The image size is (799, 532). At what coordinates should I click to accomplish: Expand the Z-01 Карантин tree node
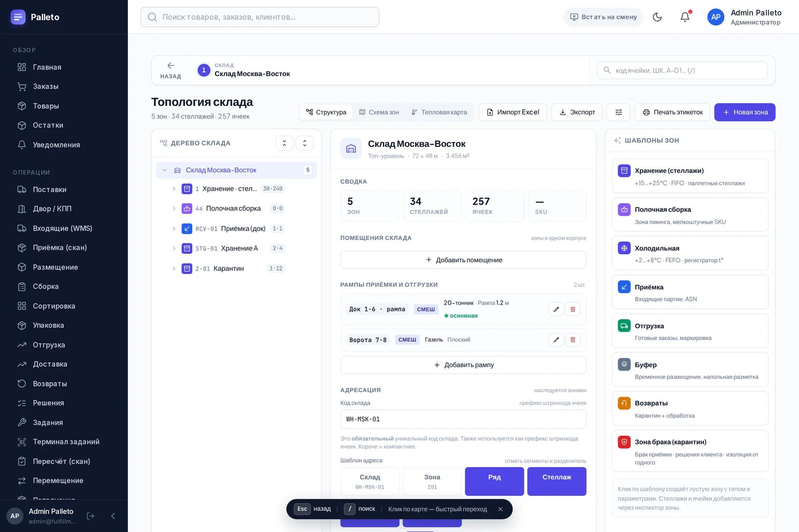[174, 268]
